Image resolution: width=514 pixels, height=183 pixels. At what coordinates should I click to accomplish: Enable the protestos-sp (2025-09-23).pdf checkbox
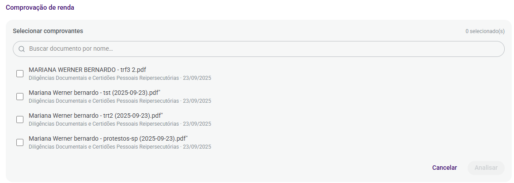(20, 142)
